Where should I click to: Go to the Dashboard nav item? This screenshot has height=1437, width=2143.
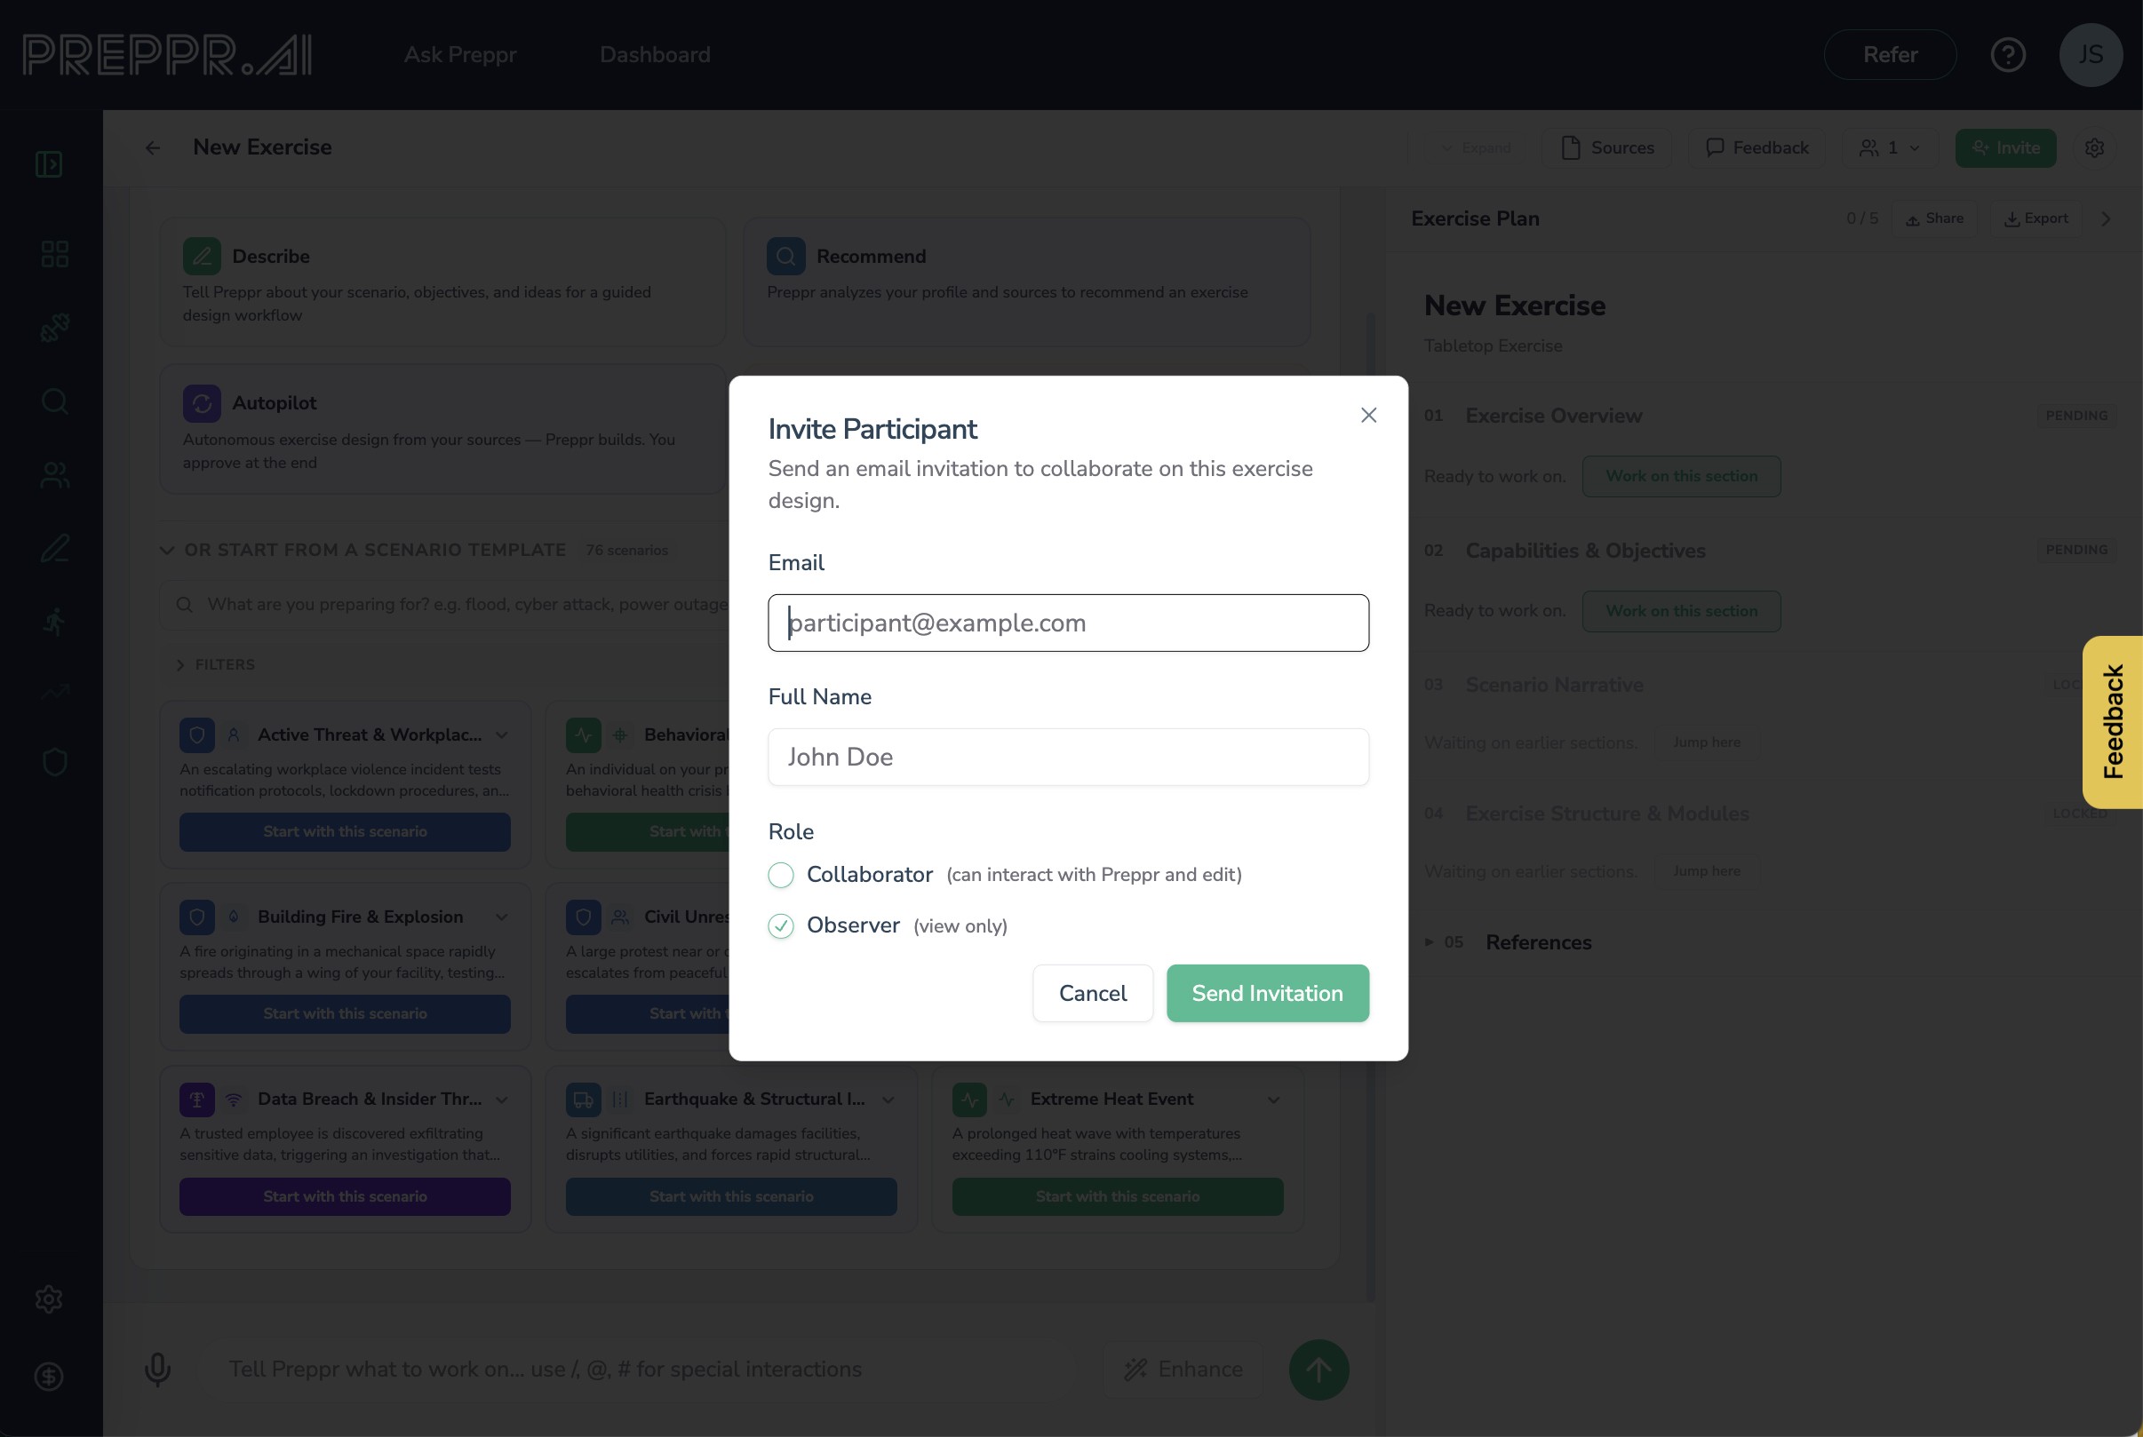click(655, 55)
